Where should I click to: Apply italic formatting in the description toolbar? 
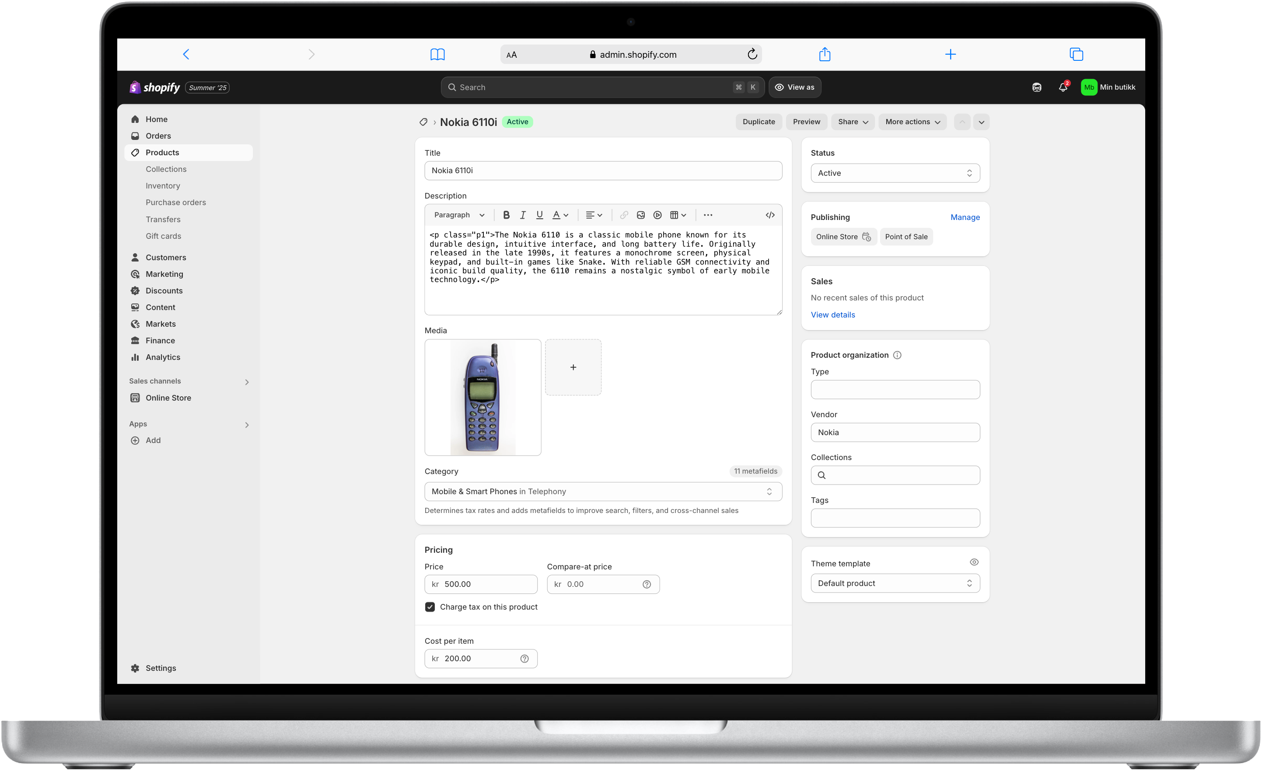[x=523, y=215]
